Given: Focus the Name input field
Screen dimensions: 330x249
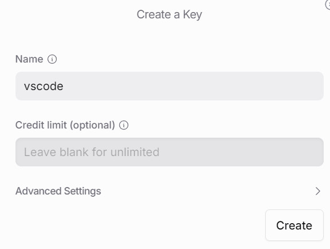Looking at the screenshot, I should tap(170, 86).
